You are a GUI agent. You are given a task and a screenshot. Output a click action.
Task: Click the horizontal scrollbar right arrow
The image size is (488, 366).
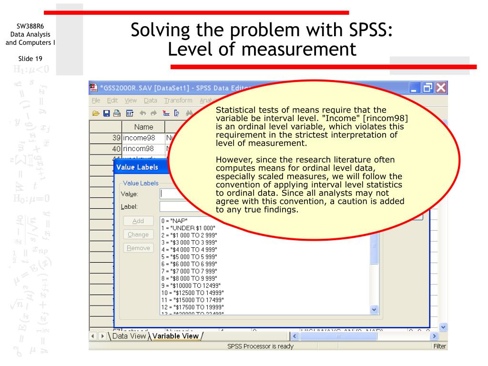[434, 336]
